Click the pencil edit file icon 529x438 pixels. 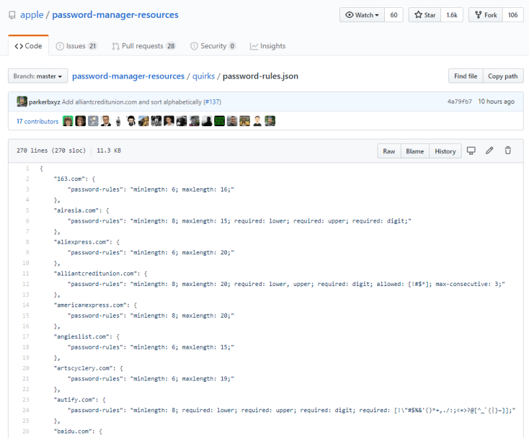[489, 151]
